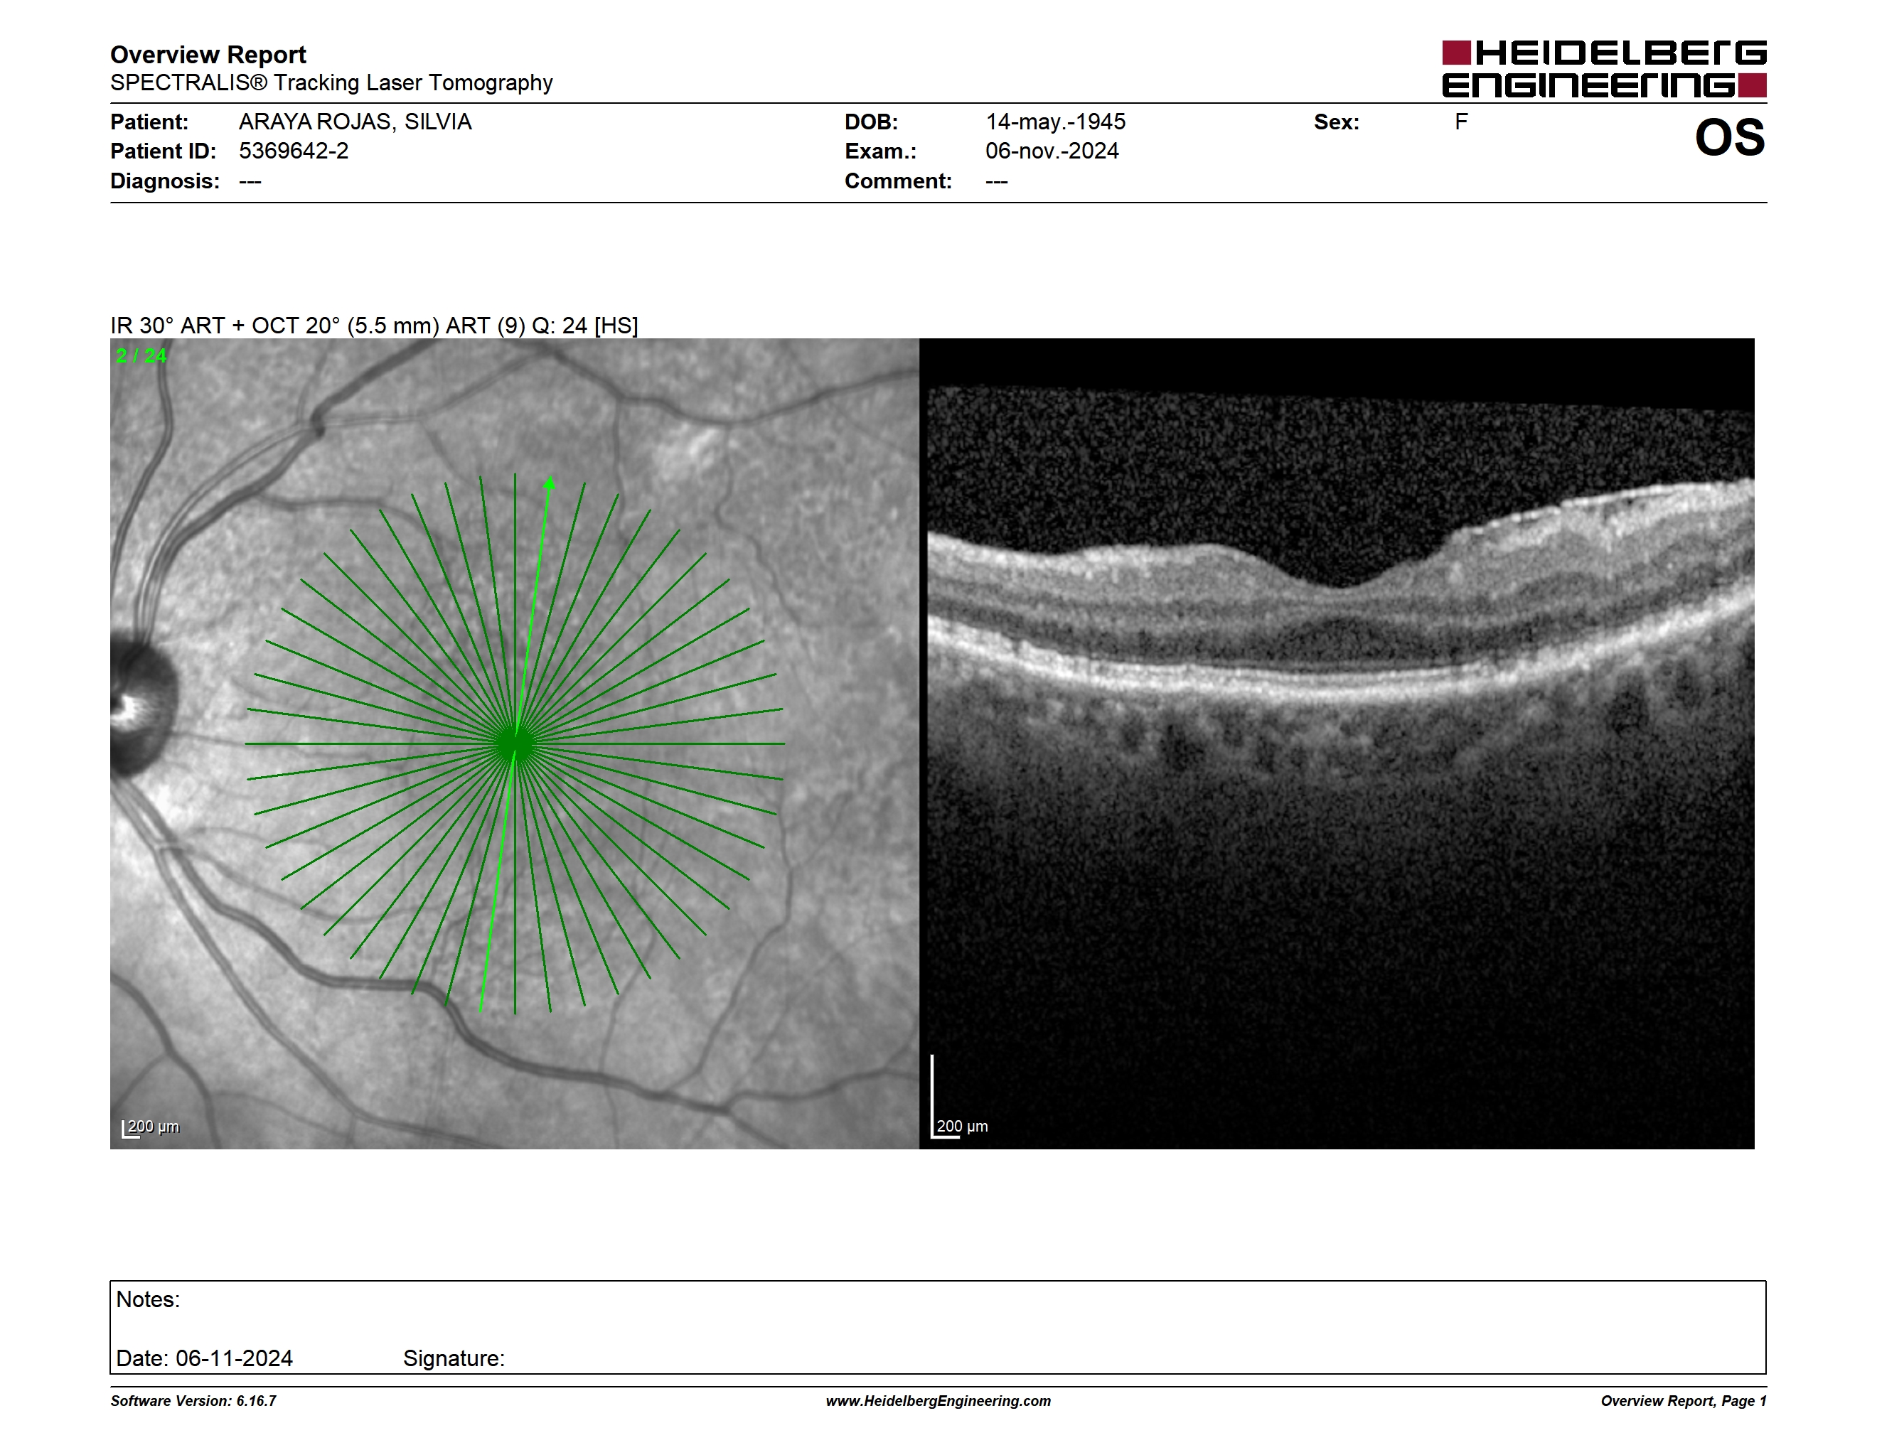This screenshot has height=1450, width=1877.
Task: Click the '200 µm' scale bar on fundus image
Action: 151,1128
